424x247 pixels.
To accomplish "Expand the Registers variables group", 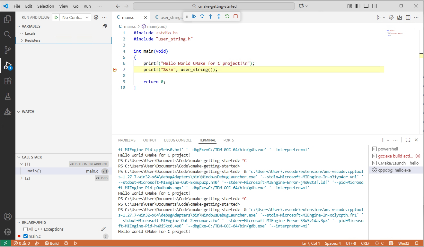I will (x=22, y=40).
